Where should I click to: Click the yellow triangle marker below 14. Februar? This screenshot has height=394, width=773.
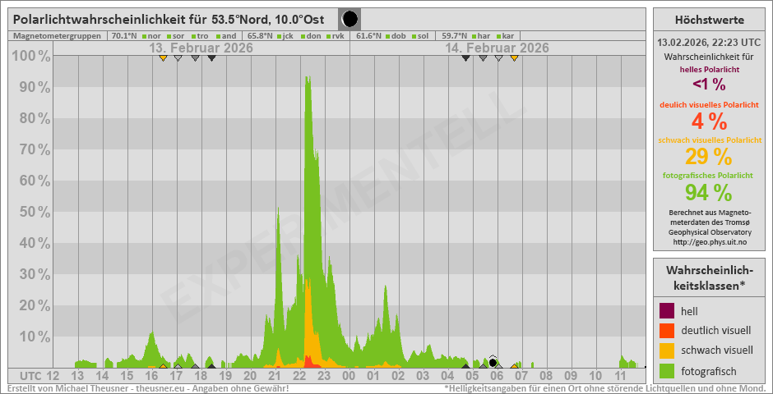pos(514,58)
